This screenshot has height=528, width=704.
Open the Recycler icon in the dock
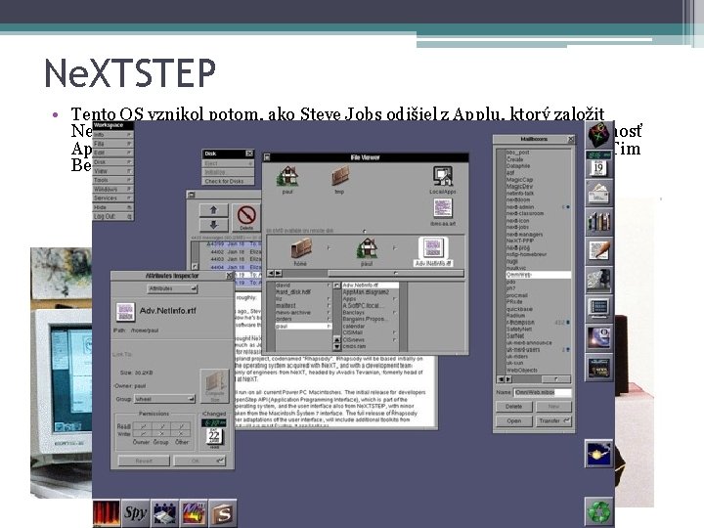599,511
